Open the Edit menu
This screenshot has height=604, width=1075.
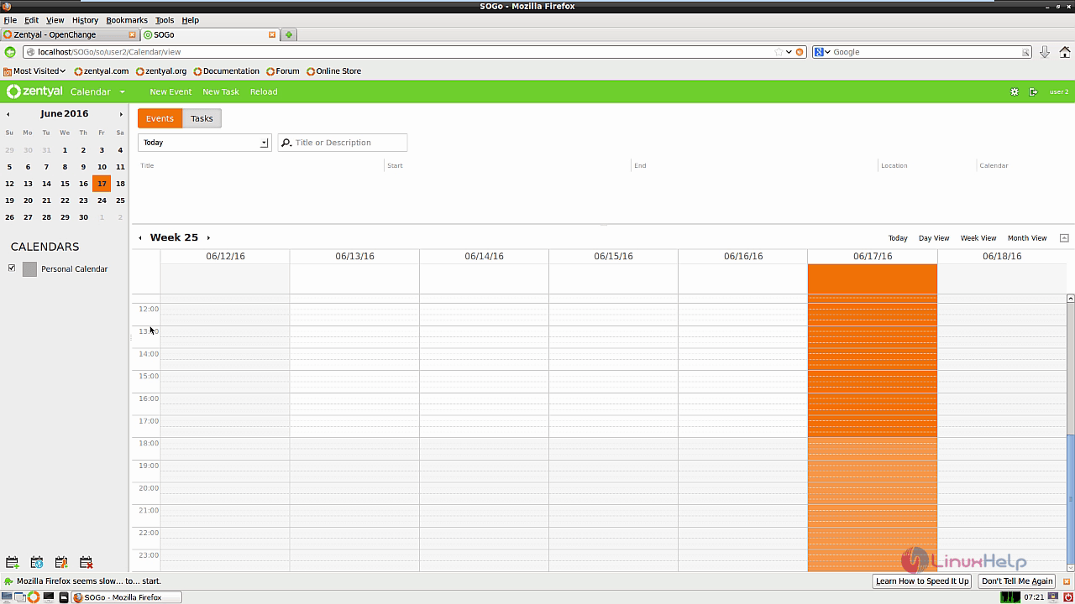pos(31,19)
